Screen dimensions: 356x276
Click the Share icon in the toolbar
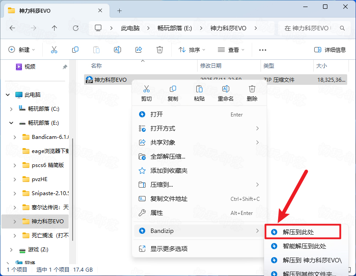click(139, 50)
